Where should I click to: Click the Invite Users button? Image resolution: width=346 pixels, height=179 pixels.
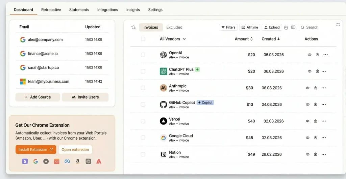click(x=85, y=97)
